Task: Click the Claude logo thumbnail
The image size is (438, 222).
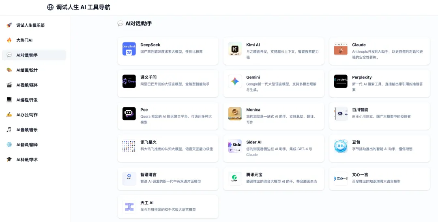Action: click(341, 49)
